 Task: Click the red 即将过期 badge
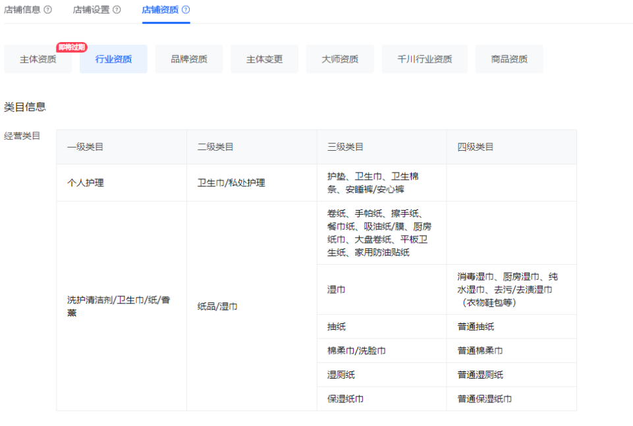pos(72,47)
